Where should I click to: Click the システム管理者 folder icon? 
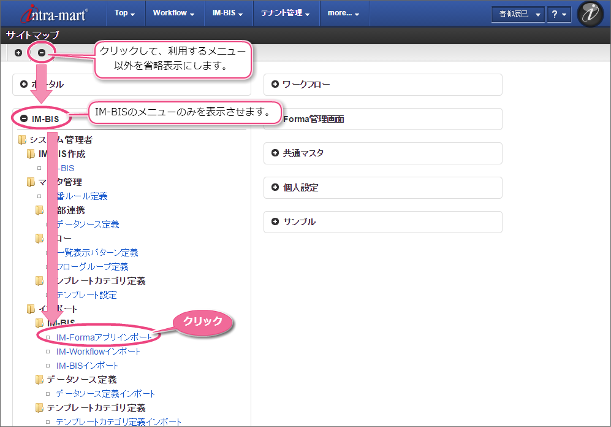point(22,140)
